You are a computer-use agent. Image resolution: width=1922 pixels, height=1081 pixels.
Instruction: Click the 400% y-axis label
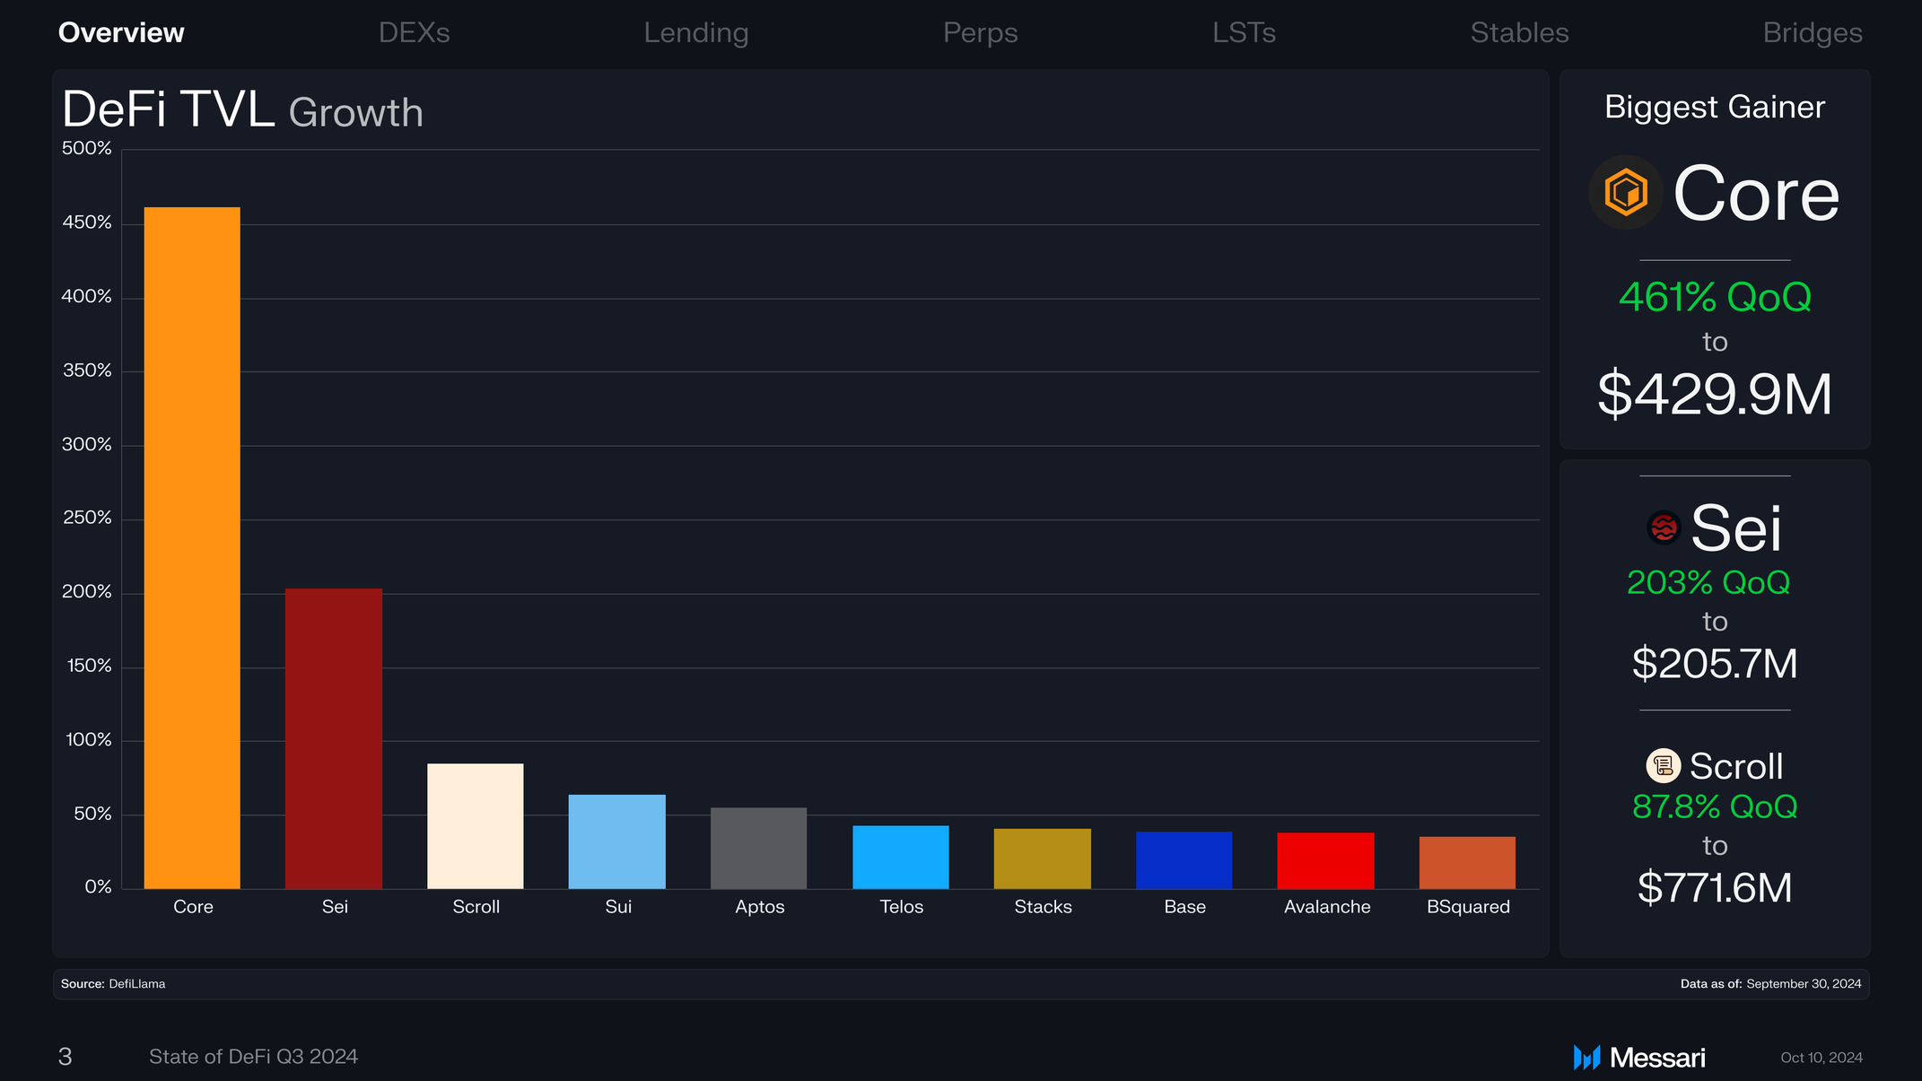pos(87,296)
